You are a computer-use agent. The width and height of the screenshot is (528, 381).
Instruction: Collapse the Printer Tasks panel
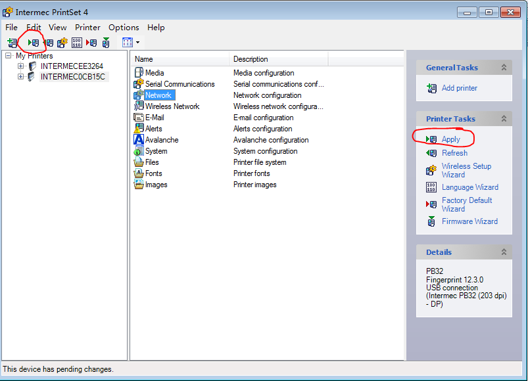(x=504, y=118)
